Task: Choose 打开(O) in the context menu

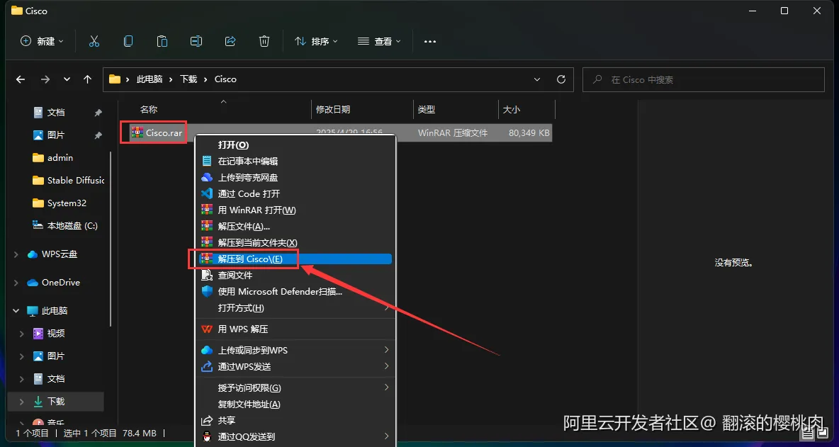Action: (x=295, y=145)
